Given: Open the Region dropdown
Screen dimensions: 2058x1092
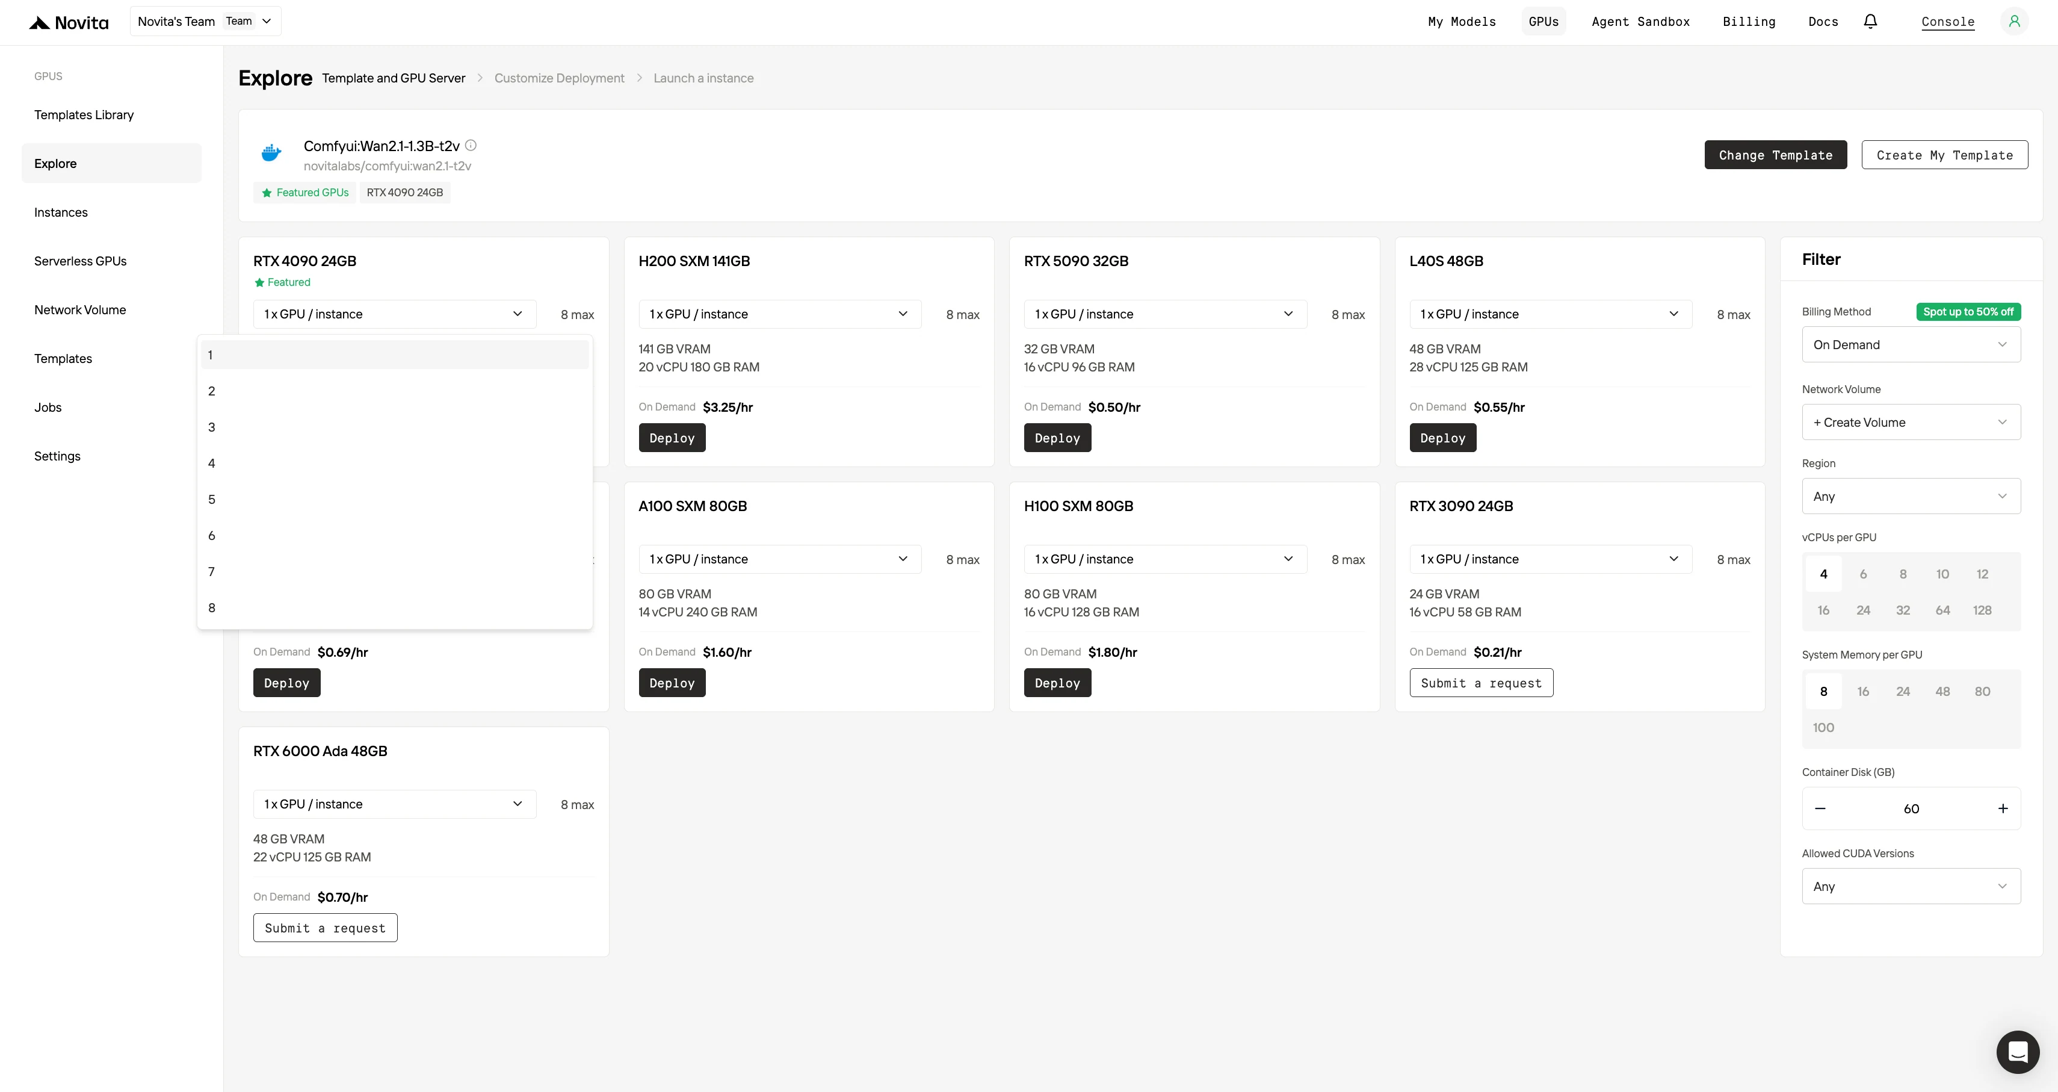Looking at the screenshot, I should [1911, 497].
